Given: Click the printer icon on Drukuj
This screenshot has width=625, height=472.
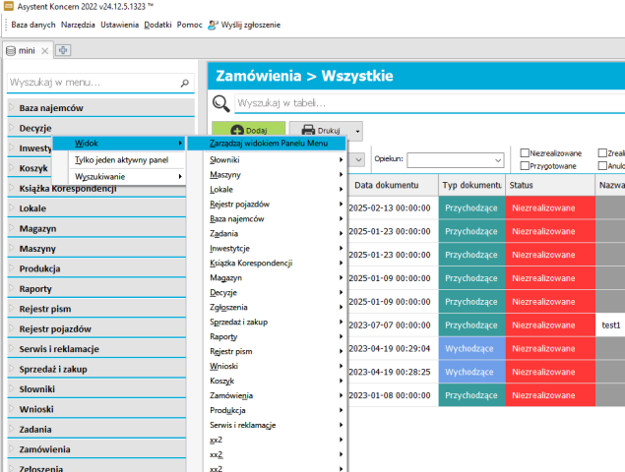Looking at the screenshot, I should 308,130.
